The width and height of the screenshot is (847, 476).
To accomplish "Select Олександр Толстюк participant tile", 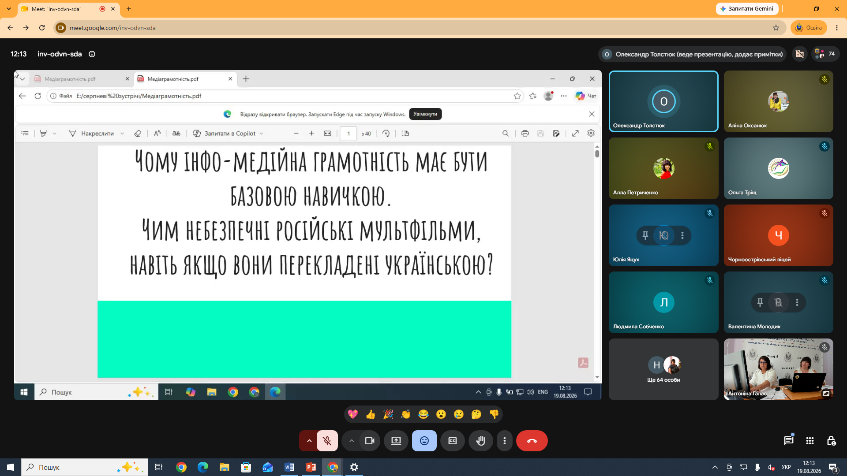I will 663,101.
